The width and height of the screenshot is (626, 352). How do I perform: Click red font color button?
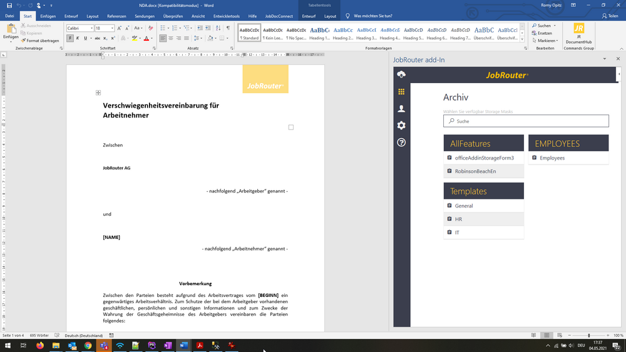click(x=146, y=38)
